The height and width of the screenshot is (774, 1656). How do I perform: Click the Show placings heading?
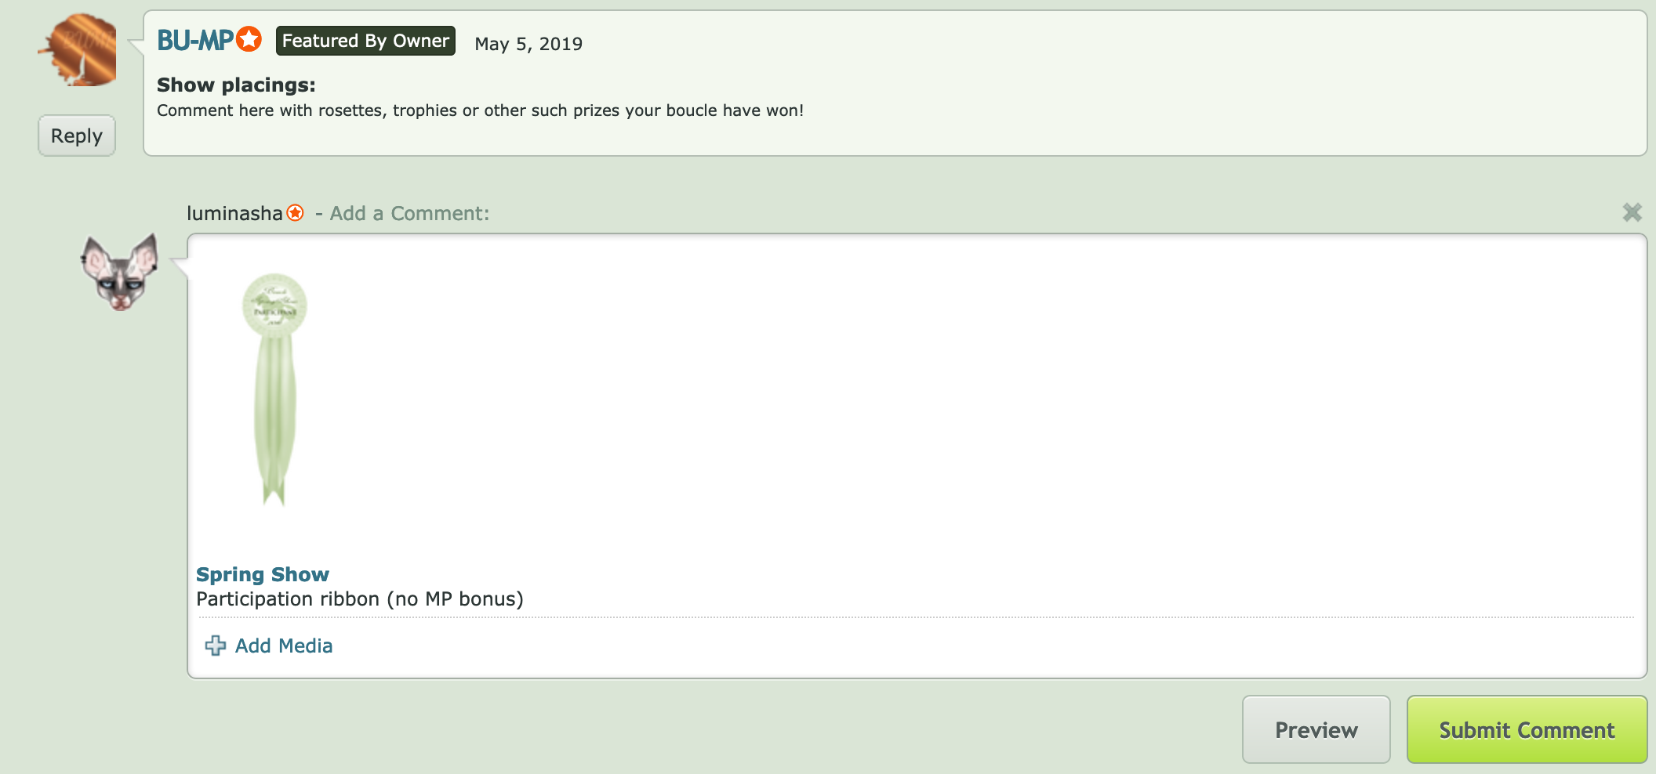tap(236, 85)
